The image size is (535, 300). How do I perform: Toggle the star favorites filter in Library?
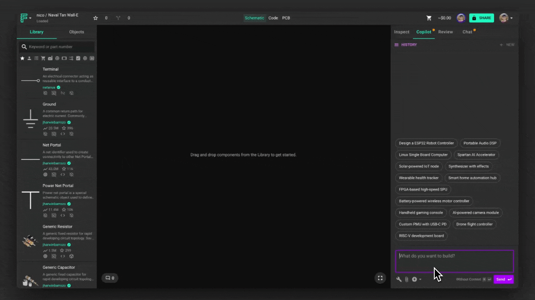click(x=23, y=58)
